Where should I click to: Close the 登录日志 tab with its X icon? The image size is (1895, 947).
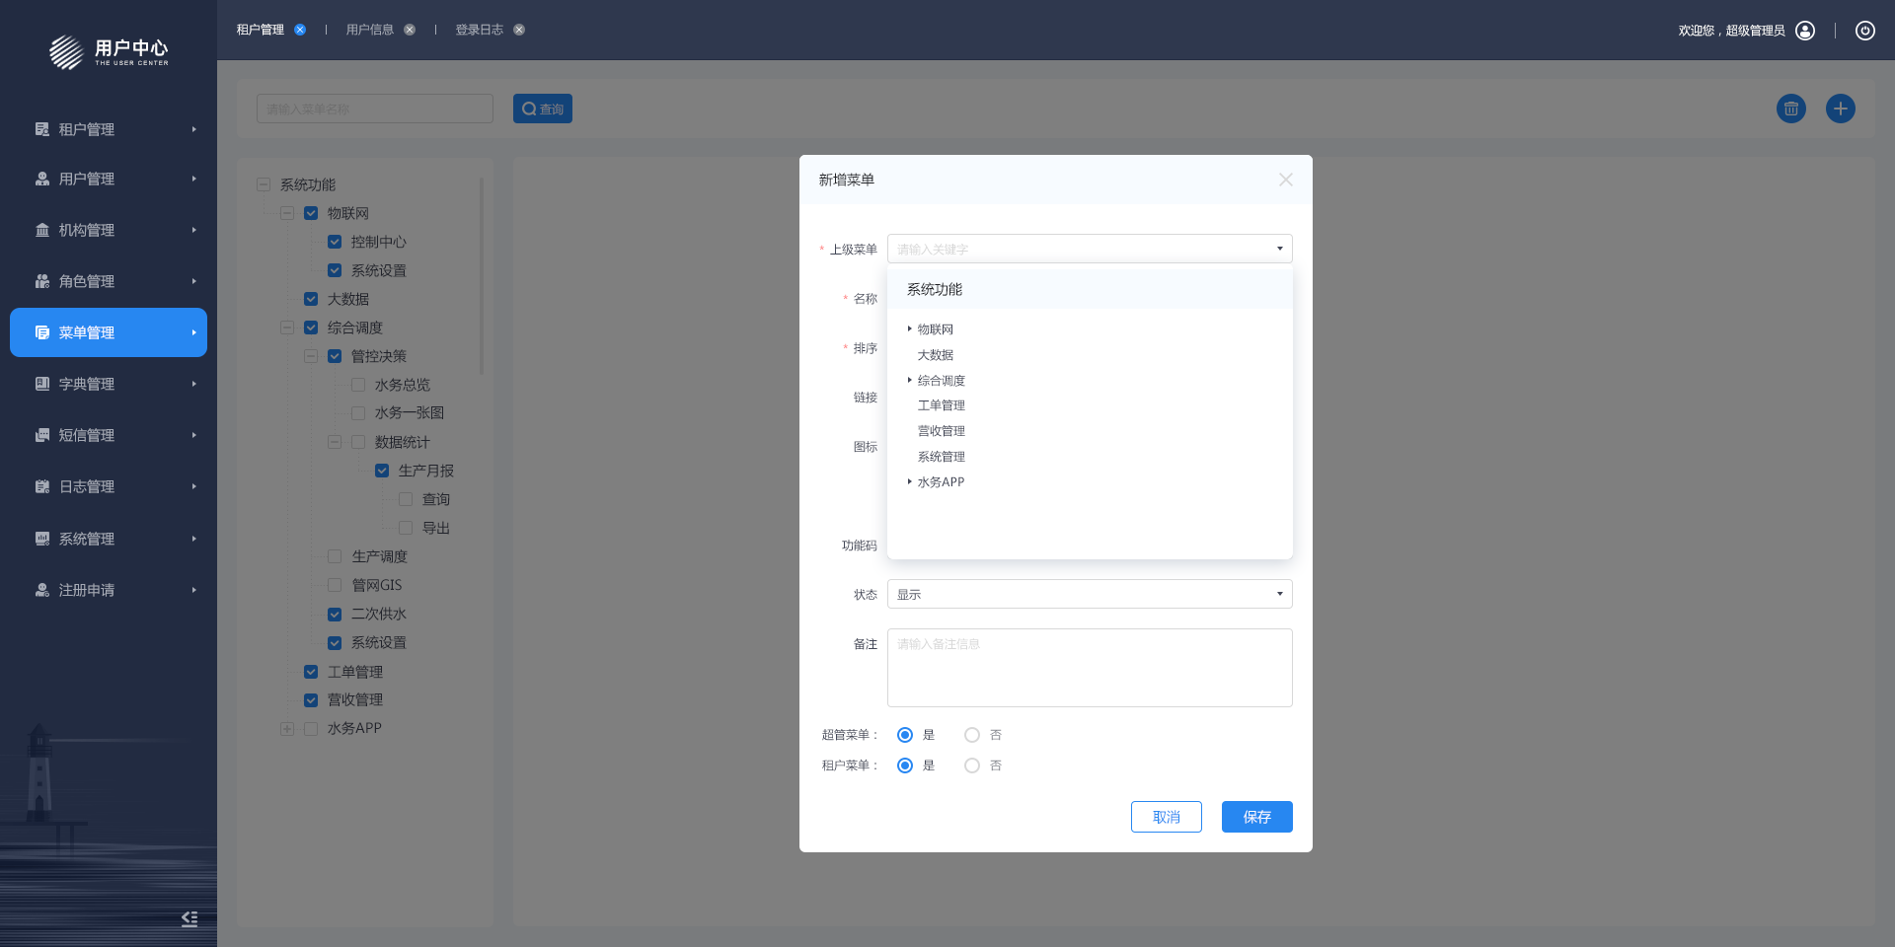(x=519, y=30)
